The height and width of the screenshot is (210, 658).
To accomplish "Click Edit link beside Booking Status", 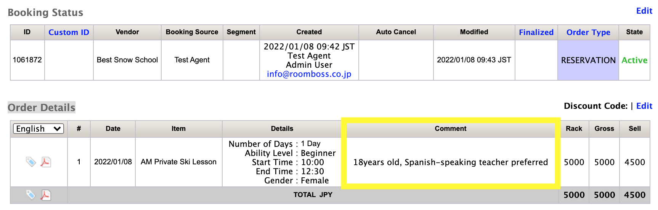I will pos(644,11).
